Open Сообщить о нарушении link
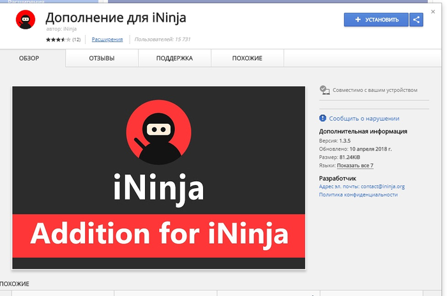Screen dimensions: 447x296 pos(364,119)
